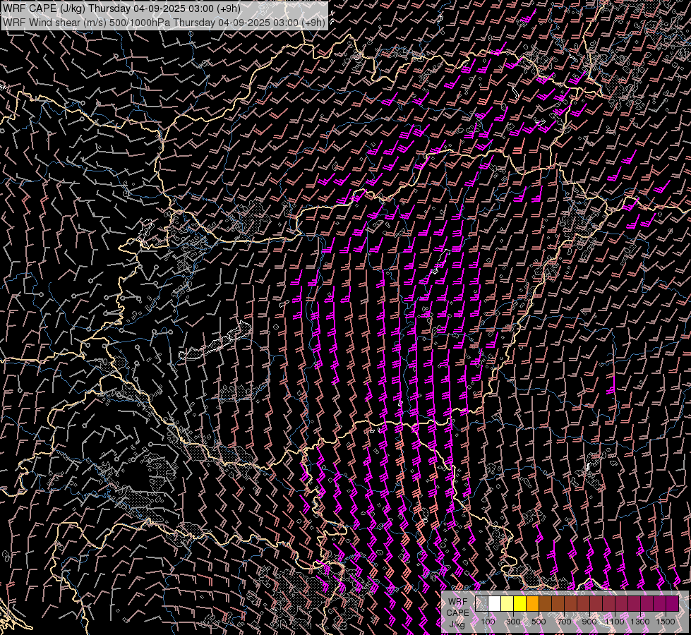The width and height of the screenshot is (691, 635).
Task: Click the '500' legend value label
Action: [539, 622]
